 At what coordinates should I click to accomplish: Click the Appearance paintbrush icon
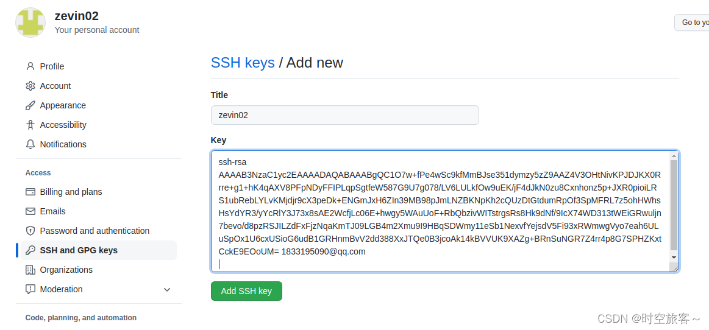click(30, 105)
